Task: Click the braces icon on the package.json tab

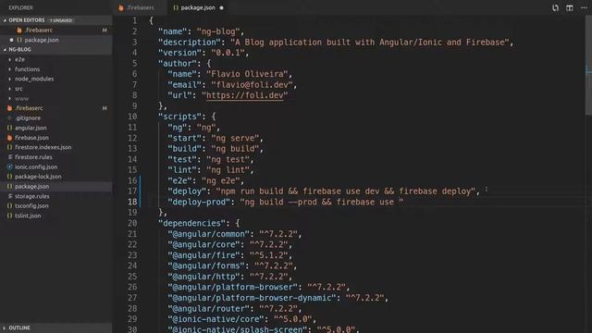Action: click(176, 7)
